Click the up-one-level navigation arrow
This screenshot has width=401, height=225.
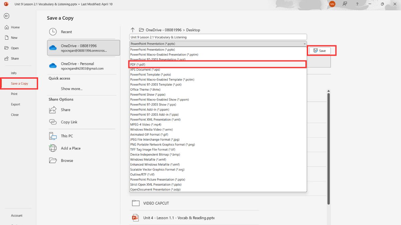point(132,30)
